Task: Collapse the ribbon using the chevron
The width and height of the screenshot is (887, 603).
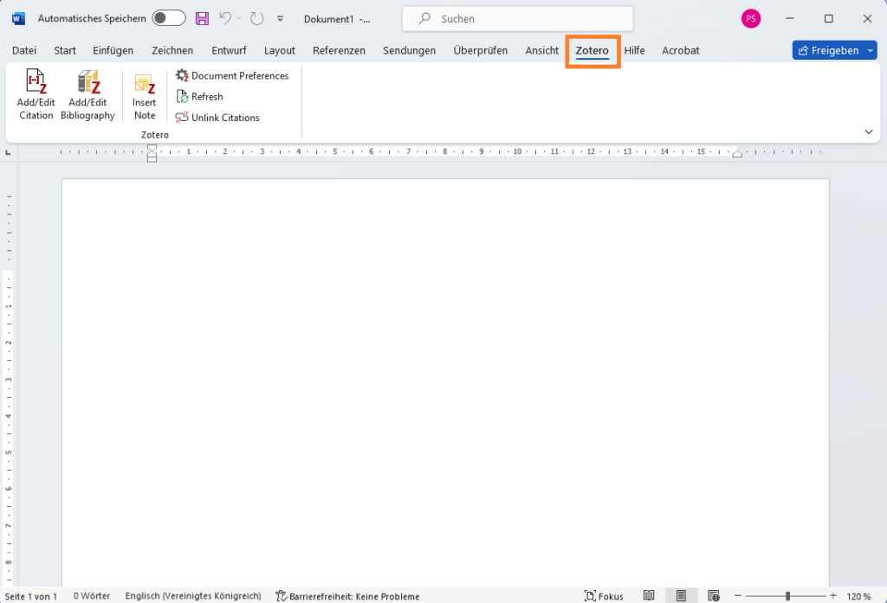Action: pyautogui.click(x=868, y=131)
